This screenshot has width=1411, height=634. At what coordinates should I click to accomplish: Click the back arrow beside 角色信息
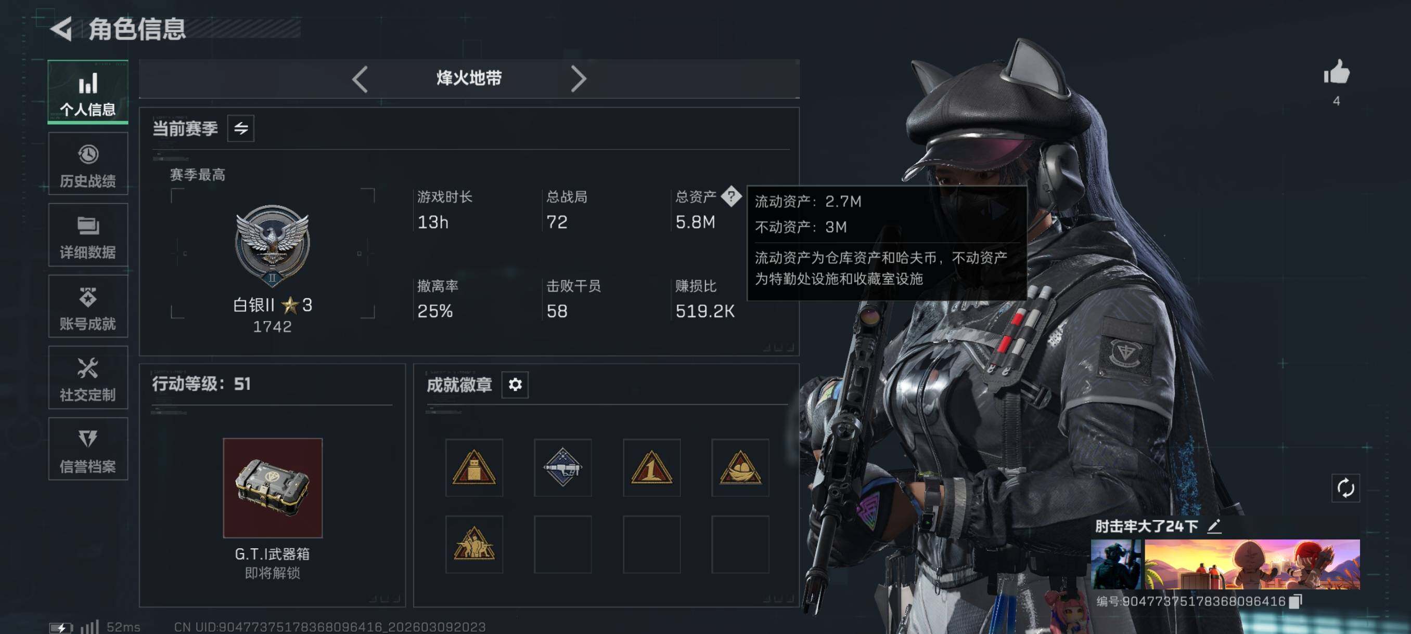(61, 29)
